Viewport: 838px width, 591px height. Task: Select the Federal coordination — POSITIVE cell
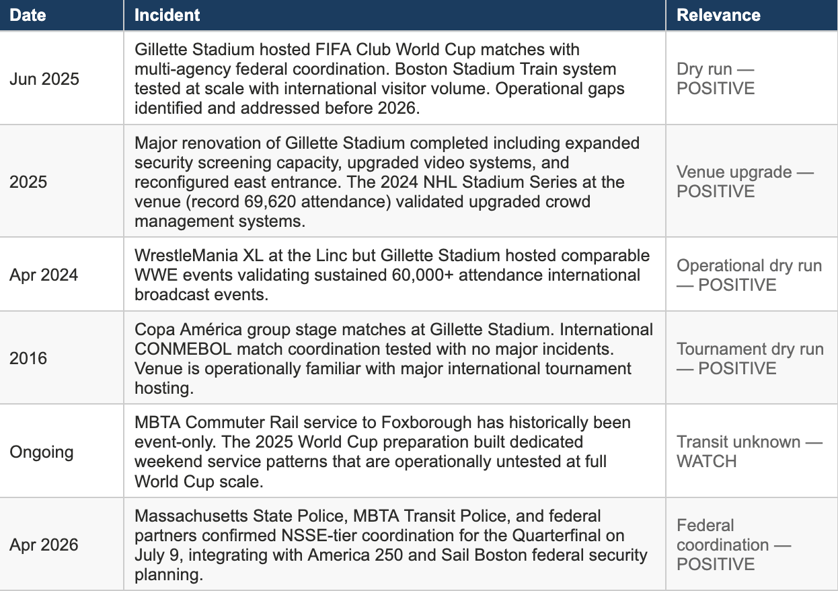[752, 544]
